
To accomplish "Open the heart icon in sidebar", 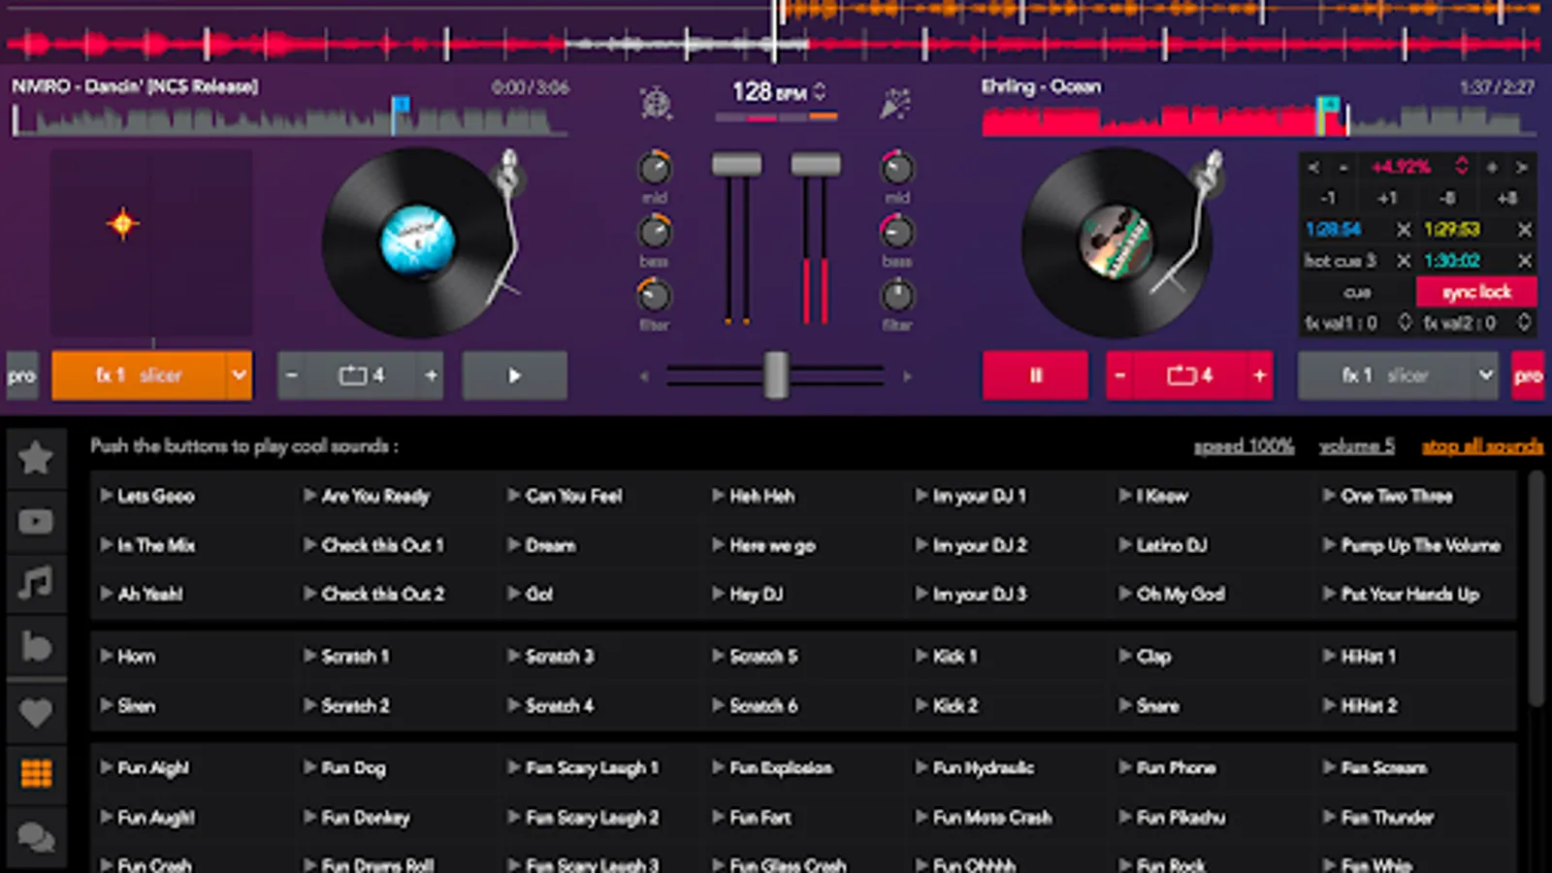I will click(36, 712).
